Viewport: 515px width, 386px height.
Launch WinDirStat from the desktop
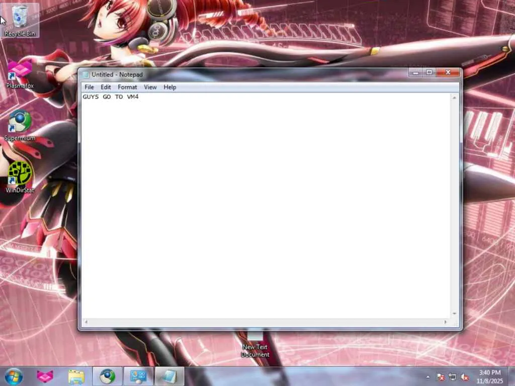point(20,177)
